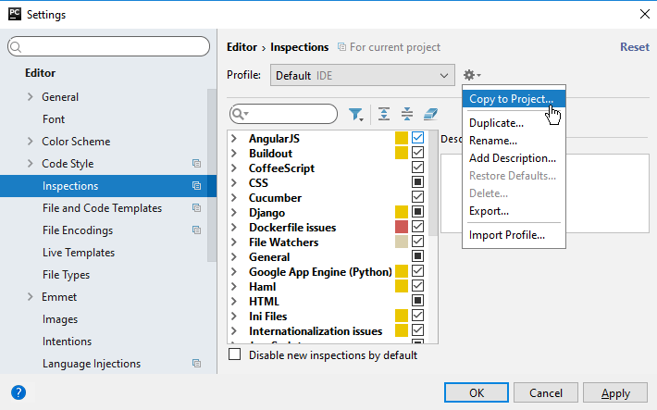Expand the Color Scheme settings node
657x410 pixels.
pyautogui.click(x=31, y=142)
